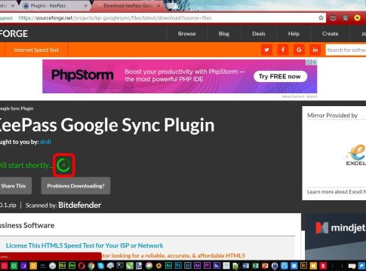
Task: Launch Adobe Media Encoder from the taskbar
Action: (x=217, y=266)
